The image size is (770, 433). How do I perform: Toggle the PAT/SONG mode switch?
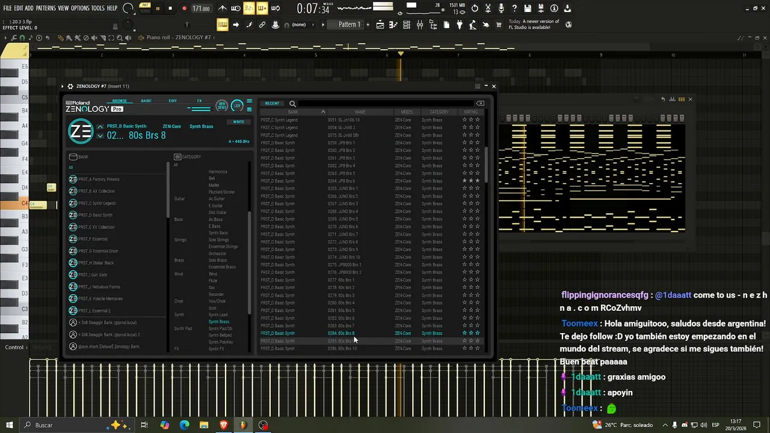tap(145, 8)
